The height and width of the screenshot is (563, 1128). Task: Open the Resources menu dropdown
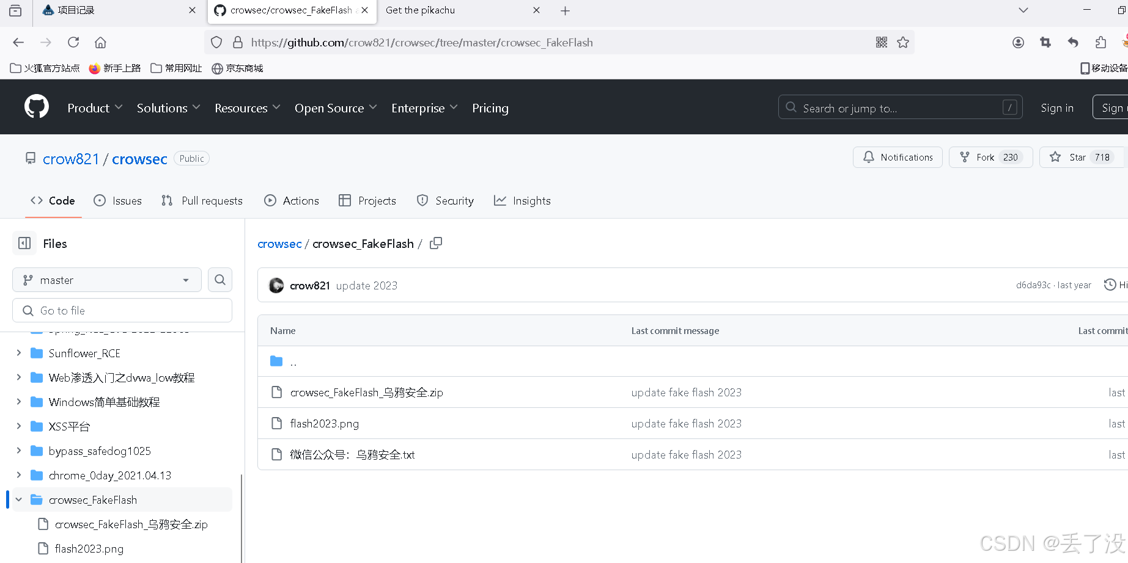[x=247, y=108]
